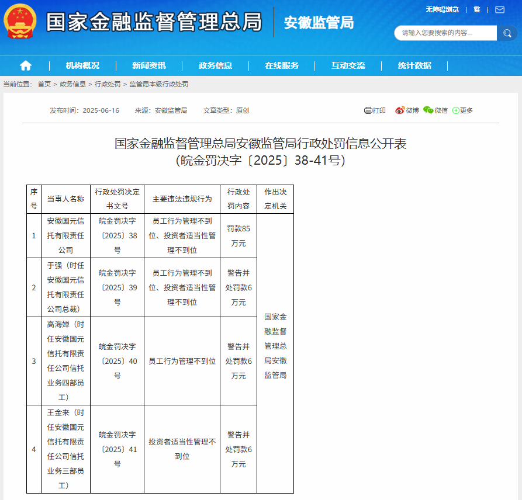Open the 互动交流 menu
This screenshot has height=500, width=522.
click(x=348, y=65)
